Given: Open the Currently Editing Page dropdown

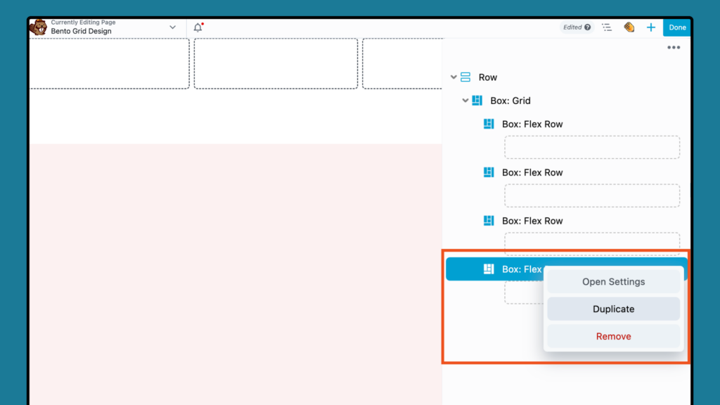Looking at the screenshot, I should [x=172, y=27].
